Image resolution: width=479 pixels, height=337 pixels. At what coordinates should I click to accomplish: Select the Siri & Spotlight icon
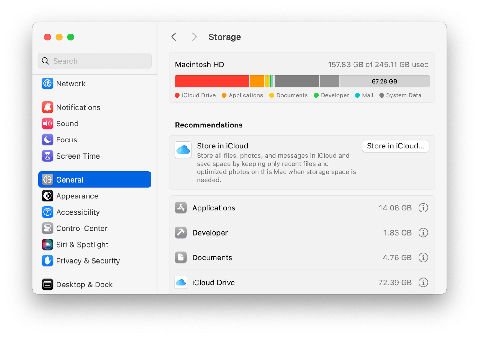[47, 244]
